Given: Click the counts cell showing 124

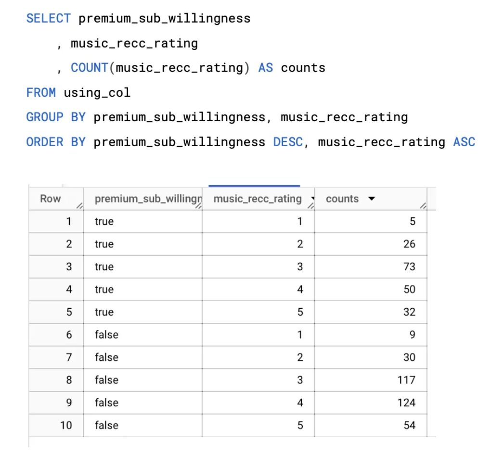Looking at the screenshot, I should click(x=406, y=403).
